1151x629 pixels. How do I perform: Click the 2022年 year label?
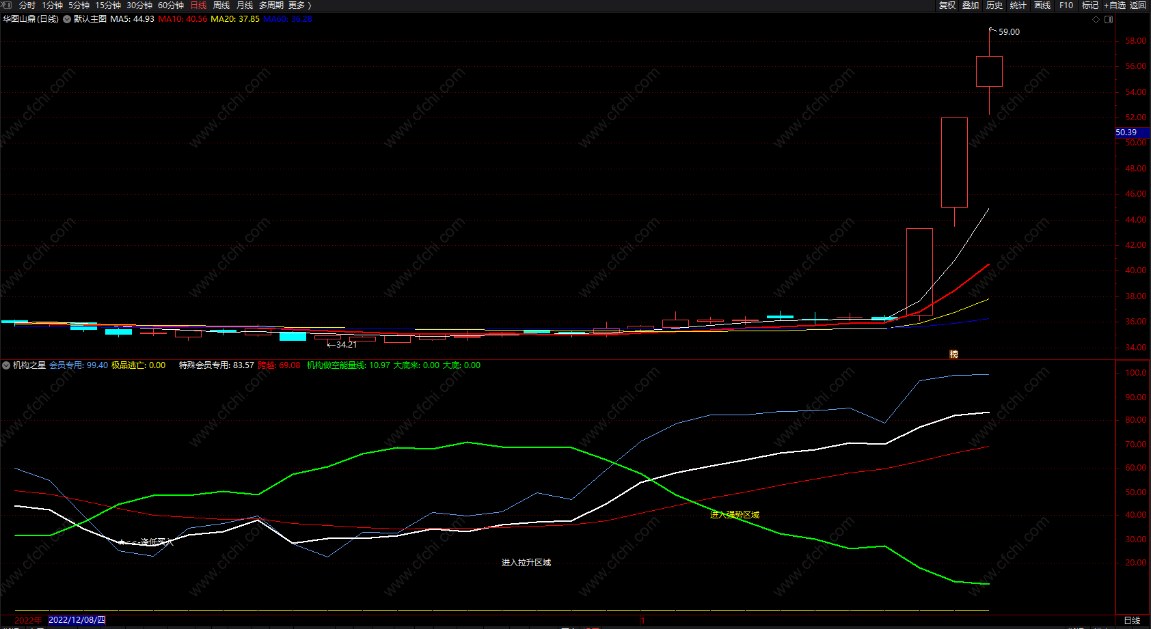click(28, 620)
